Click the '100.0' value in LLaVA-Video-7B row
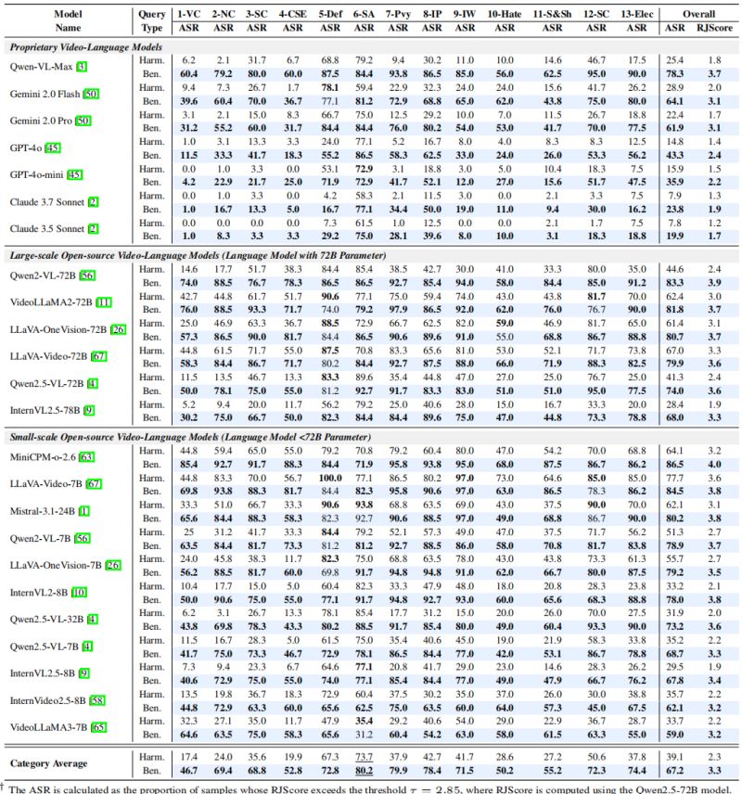 pyautogui.click(x=330, y=478)
